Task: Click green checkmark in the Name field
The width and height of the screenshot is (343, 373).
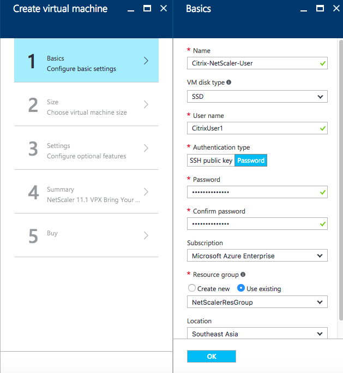Action: 323,63
